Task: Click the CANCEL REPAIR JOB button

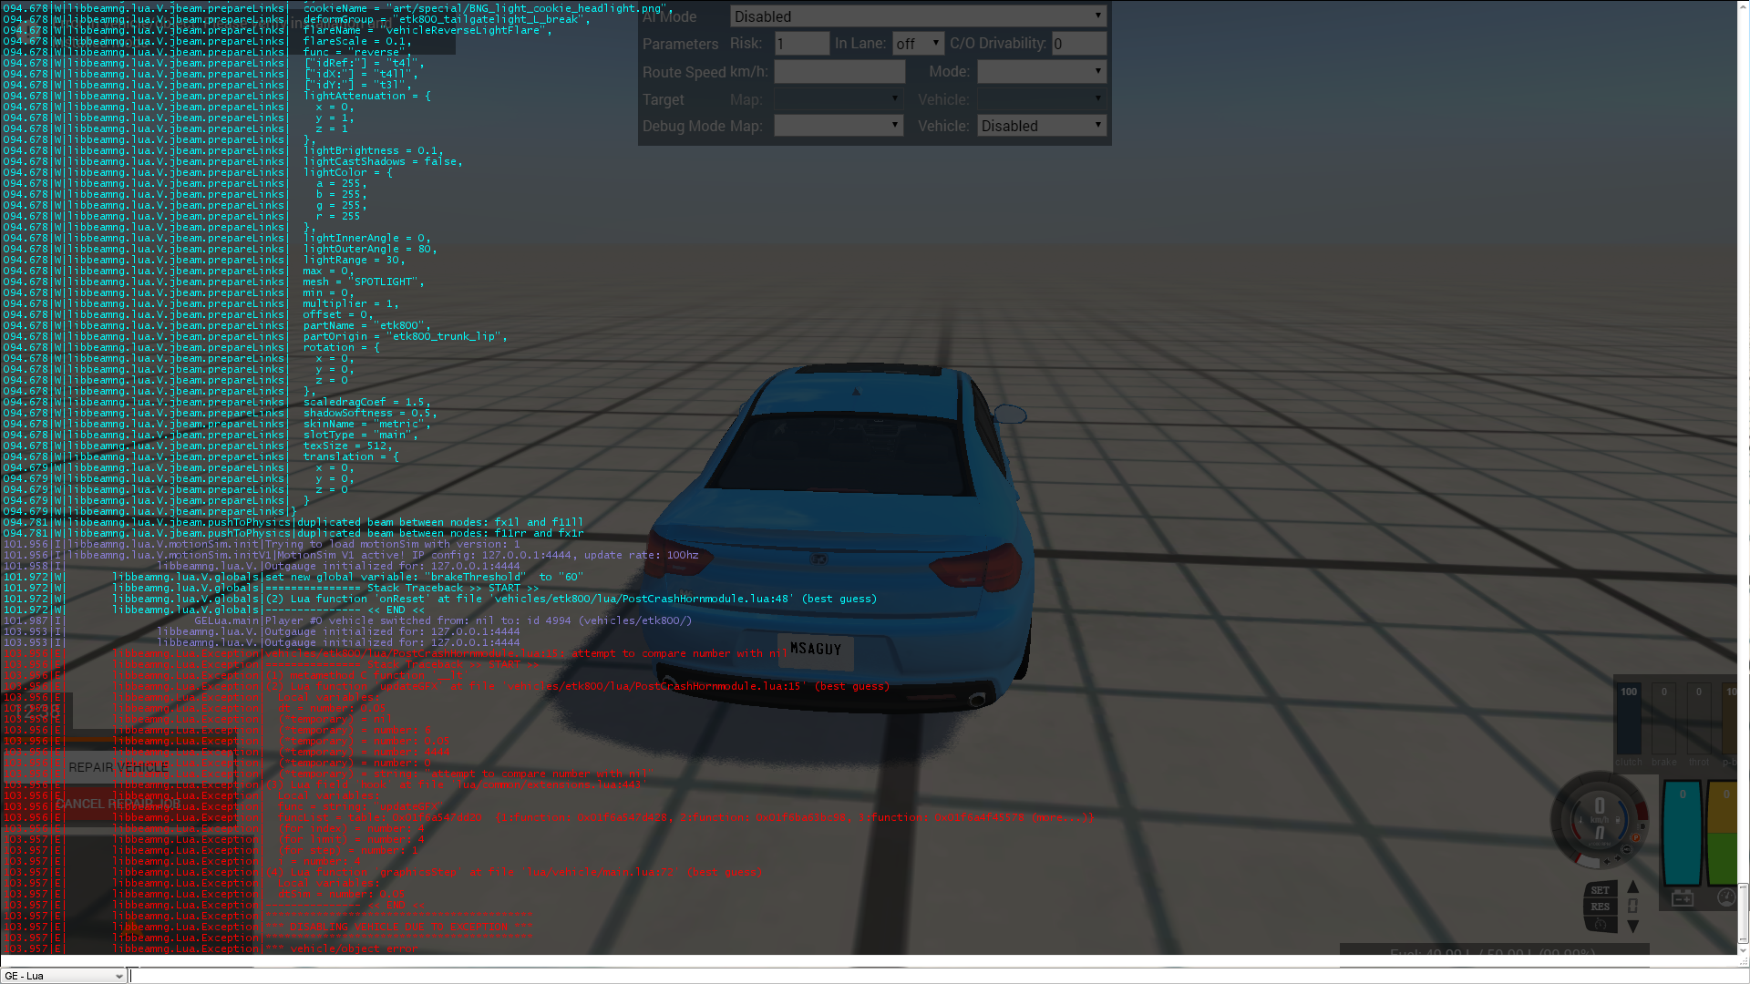Action: [118, 804]
